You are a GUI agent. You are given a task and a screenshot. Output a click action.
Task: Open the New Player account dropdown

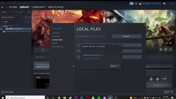click(x=152, y=4)
